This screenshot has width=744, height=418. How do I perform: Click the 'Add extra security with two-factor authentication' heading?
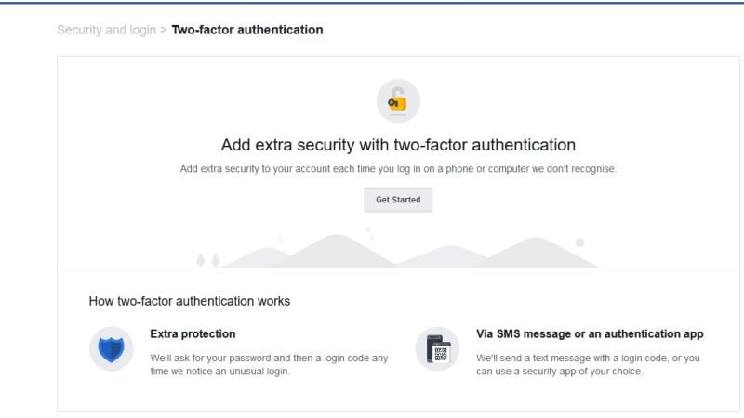(398, 145)
